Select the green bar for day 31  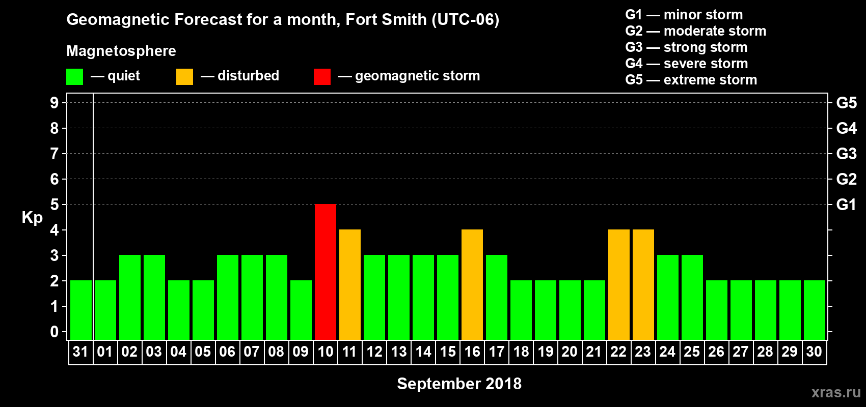click(81, 310)
